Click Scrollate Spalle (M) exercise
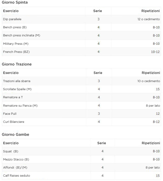The image size is (163, 181). tap(17, 89)
